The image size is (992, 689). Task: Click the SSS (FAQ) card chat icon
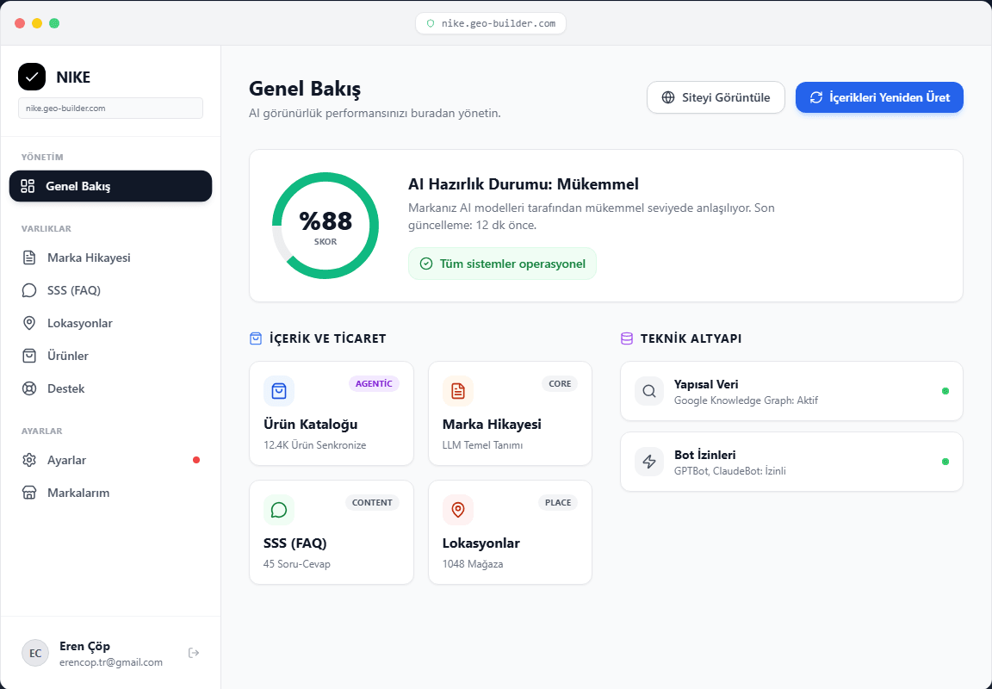(279, 510)
